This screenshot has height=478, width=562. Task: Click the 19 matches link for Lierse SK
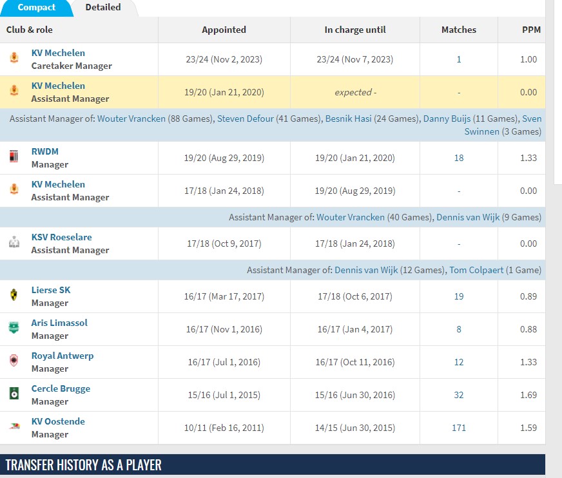click(x=459, y=297)
